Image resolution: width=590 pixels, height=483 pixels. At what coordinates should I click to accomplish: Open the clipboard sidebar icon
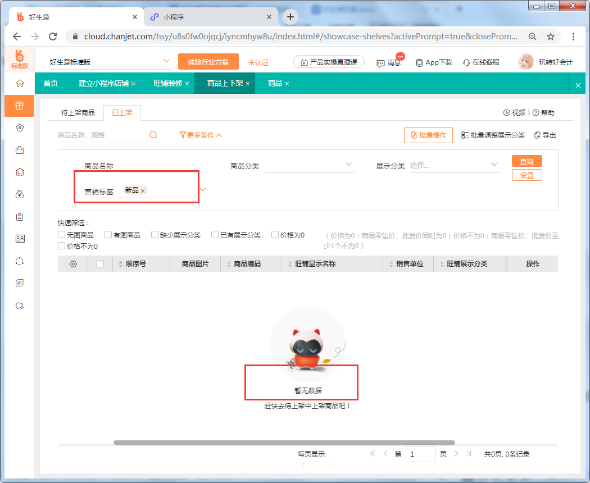click(x=20, y=217)
